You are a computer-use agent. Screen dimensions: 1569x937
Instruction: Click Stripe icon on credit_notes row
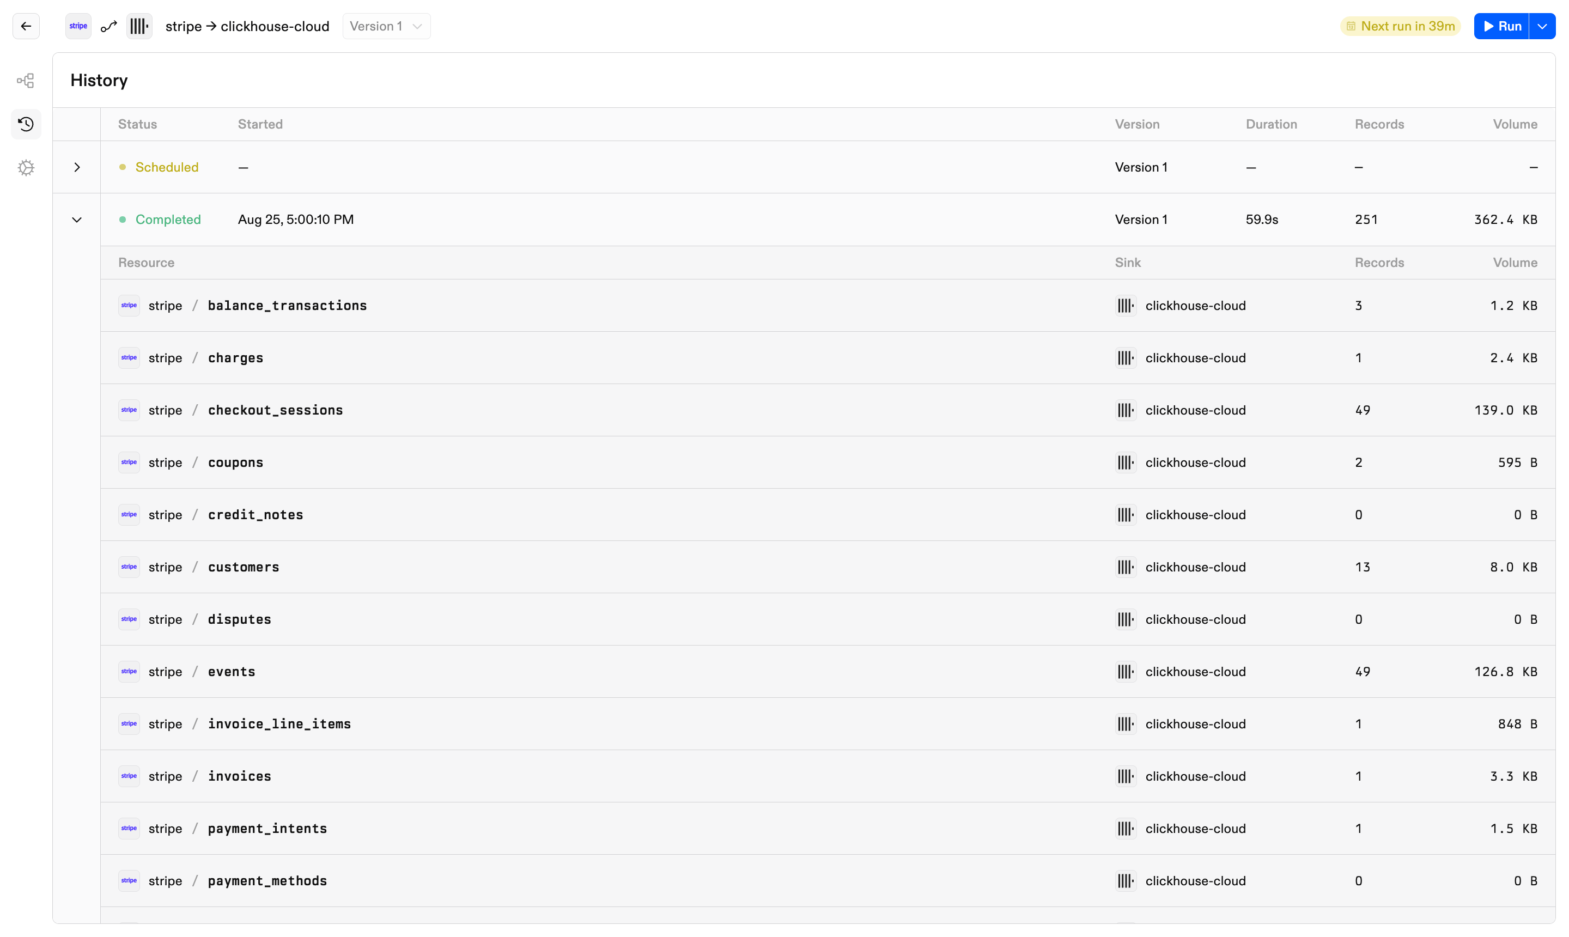[129, 515]
